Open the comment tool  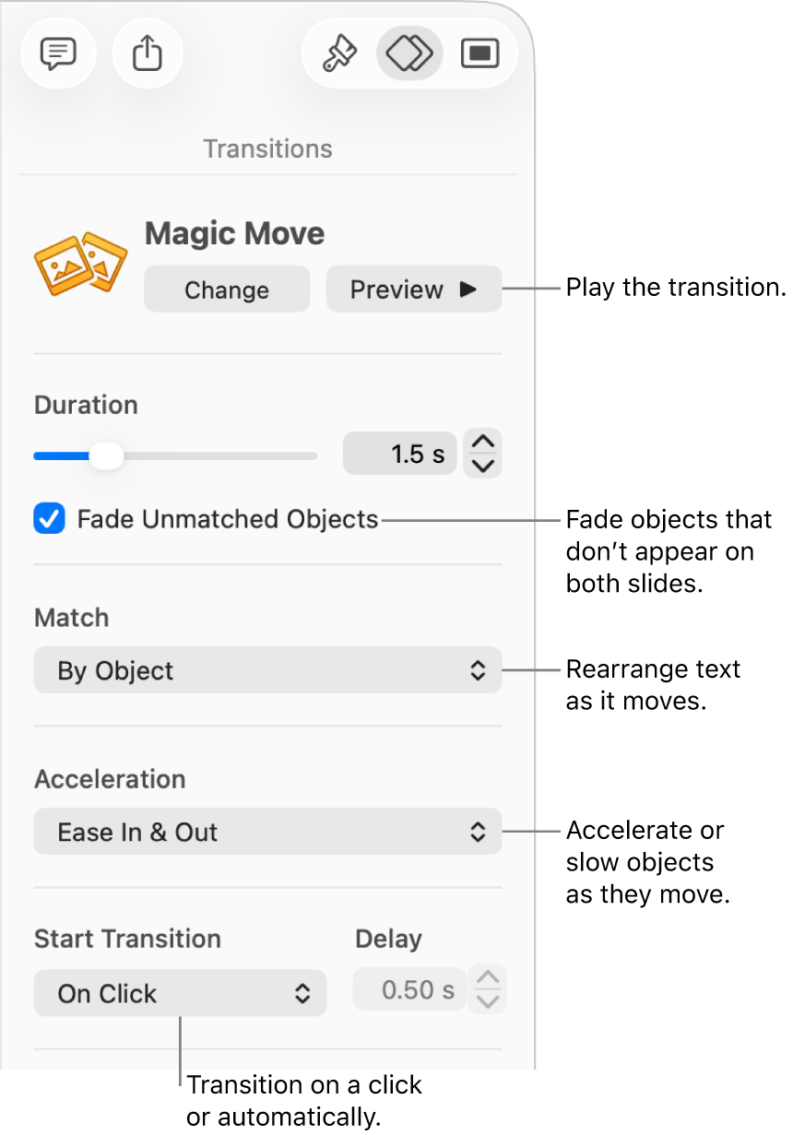(58, 53)
